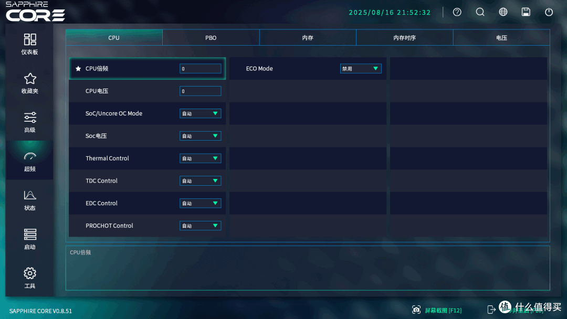Screen dimensions: 567x319
Task: Click the CPU倍频 description text
Action: pos(80,252)
